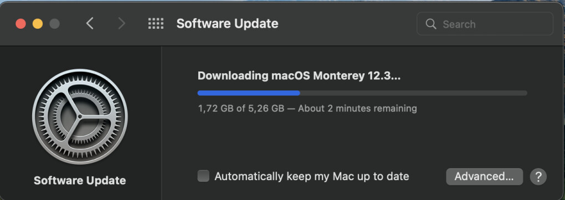The image size is (565, 200).
Task: Click the About 2 minutes remaining text
Action: click(357, 109)
